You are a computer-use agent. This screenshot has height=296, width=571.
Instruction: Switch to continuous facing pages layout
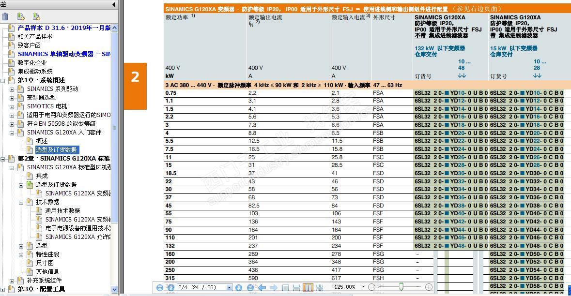coord(320,287)
